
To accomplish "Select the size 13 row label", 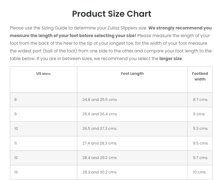I will (x=16, y=172).
